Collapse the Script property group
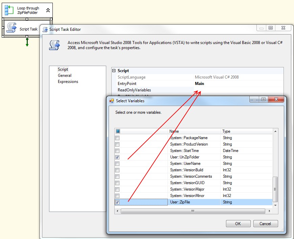The width and height of the screenshot is (294, 239). [x=114, y=70]
